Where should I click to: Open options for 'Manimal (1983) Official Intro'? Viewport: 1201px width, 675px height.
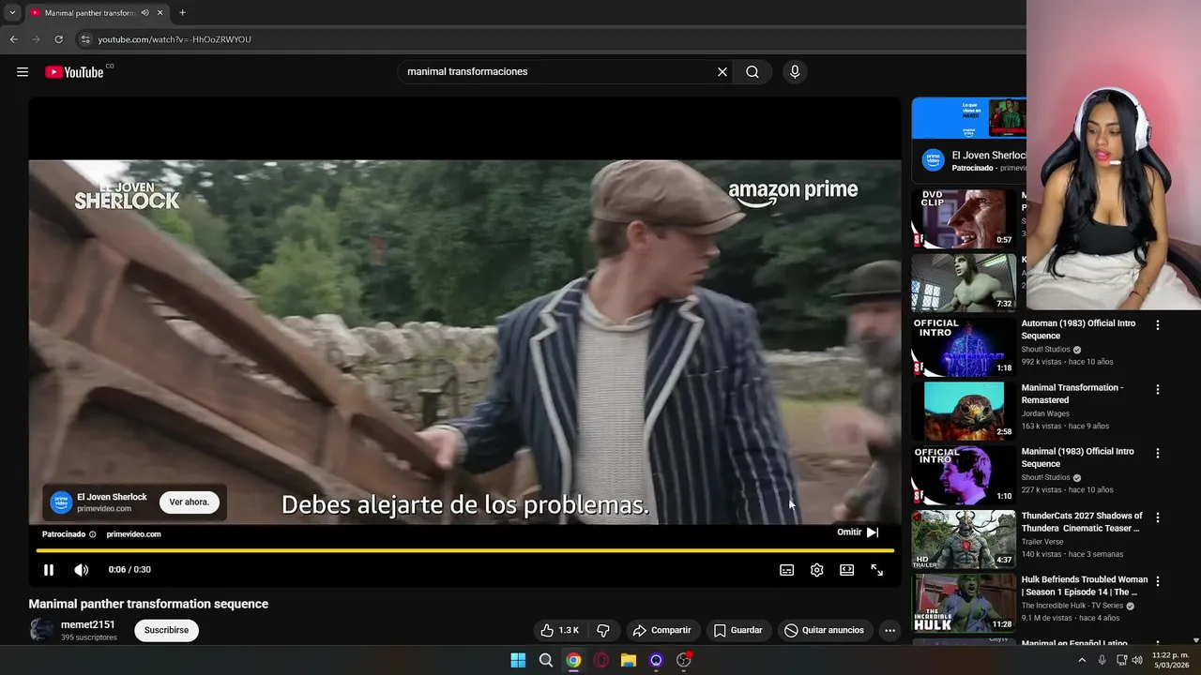[1157, 453]
